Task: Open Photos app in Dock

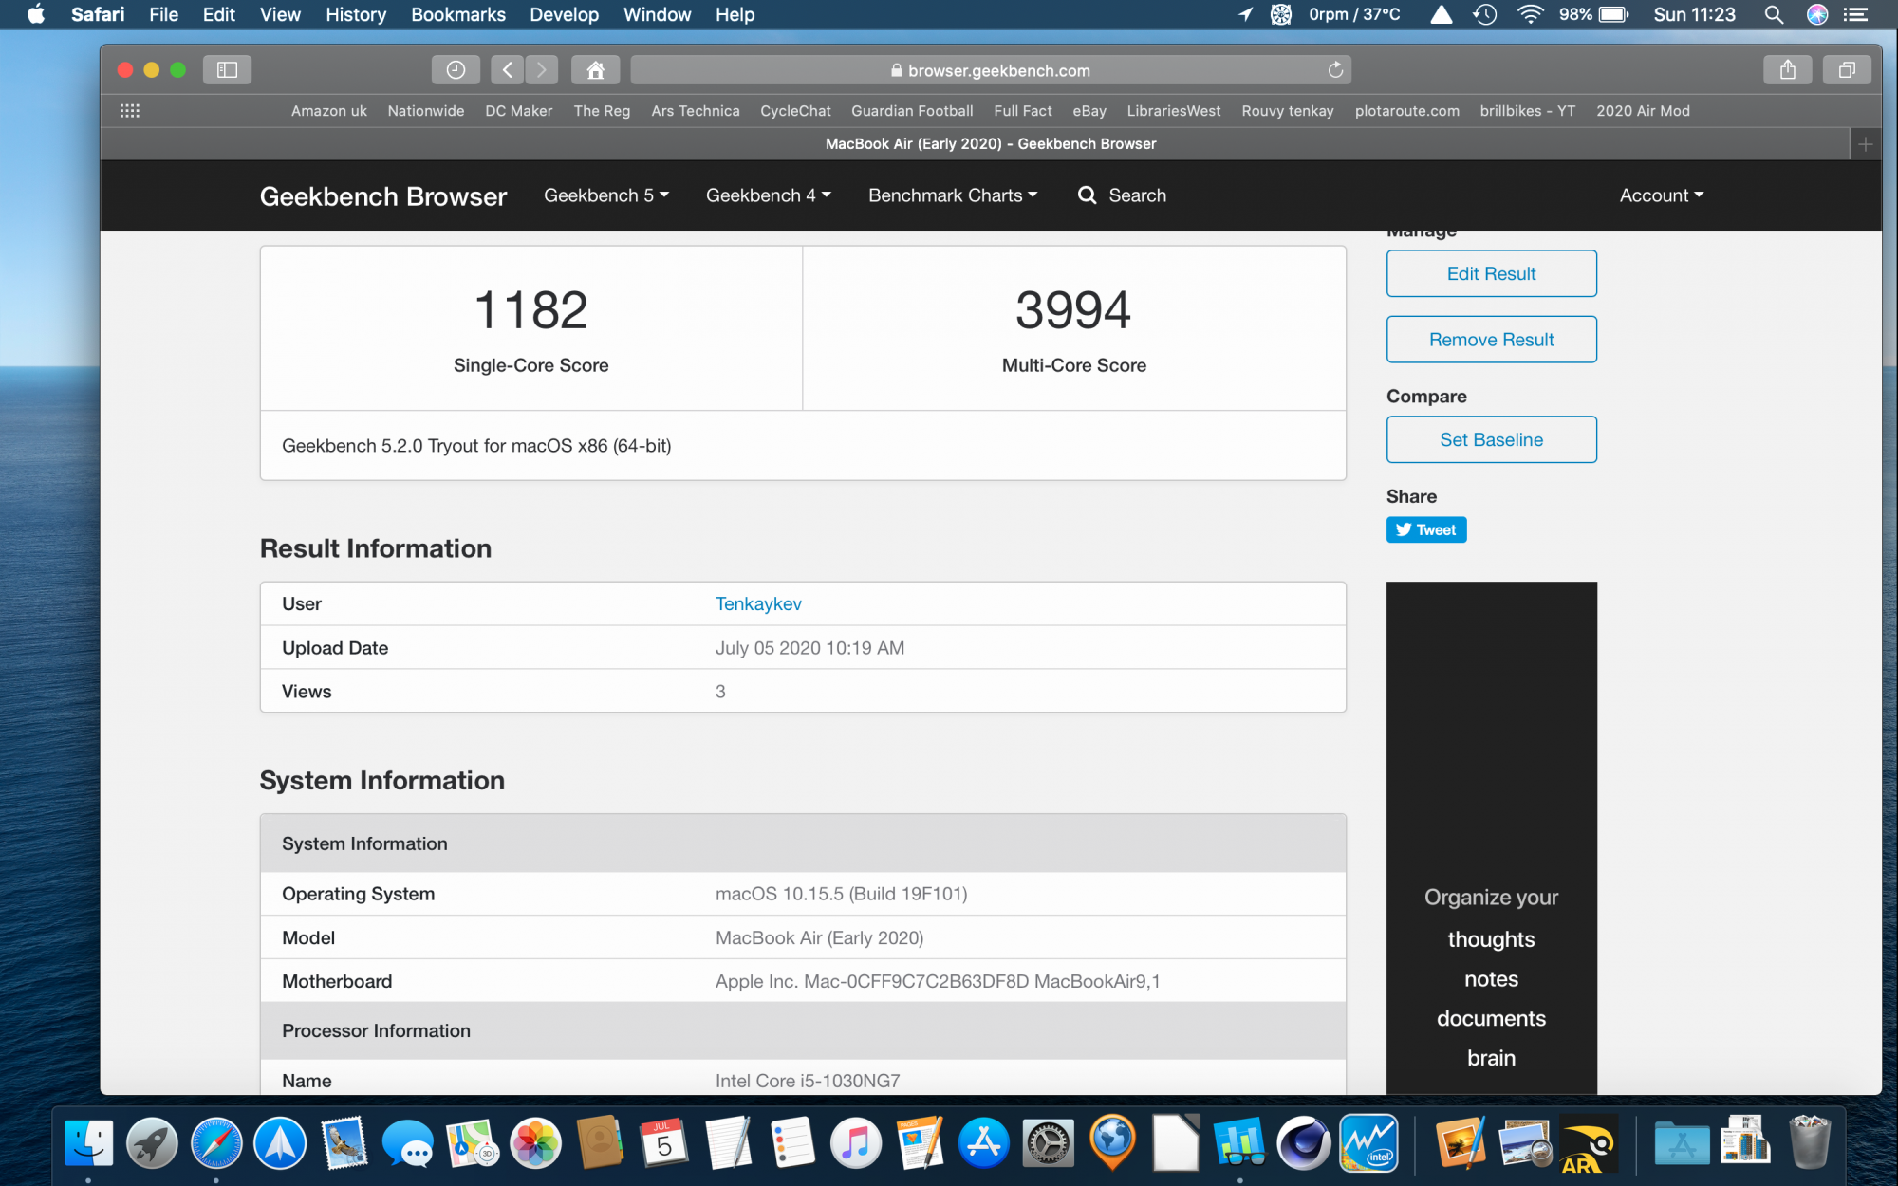Action: pos(536,1142)
